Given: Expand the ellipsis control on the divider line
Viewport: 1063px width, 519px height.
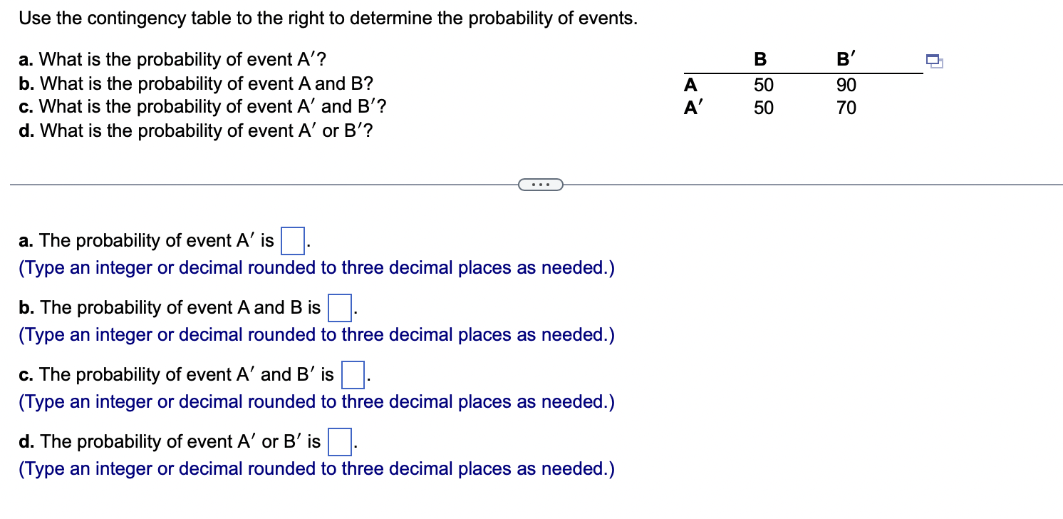Looking at the screenshot, I should point(540,185).
